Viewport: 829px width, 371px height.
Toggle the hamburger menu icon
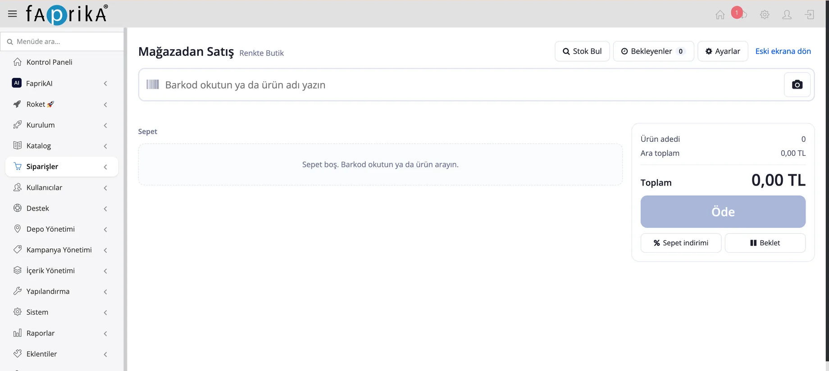pyautogui.click(x=13, y=14)
